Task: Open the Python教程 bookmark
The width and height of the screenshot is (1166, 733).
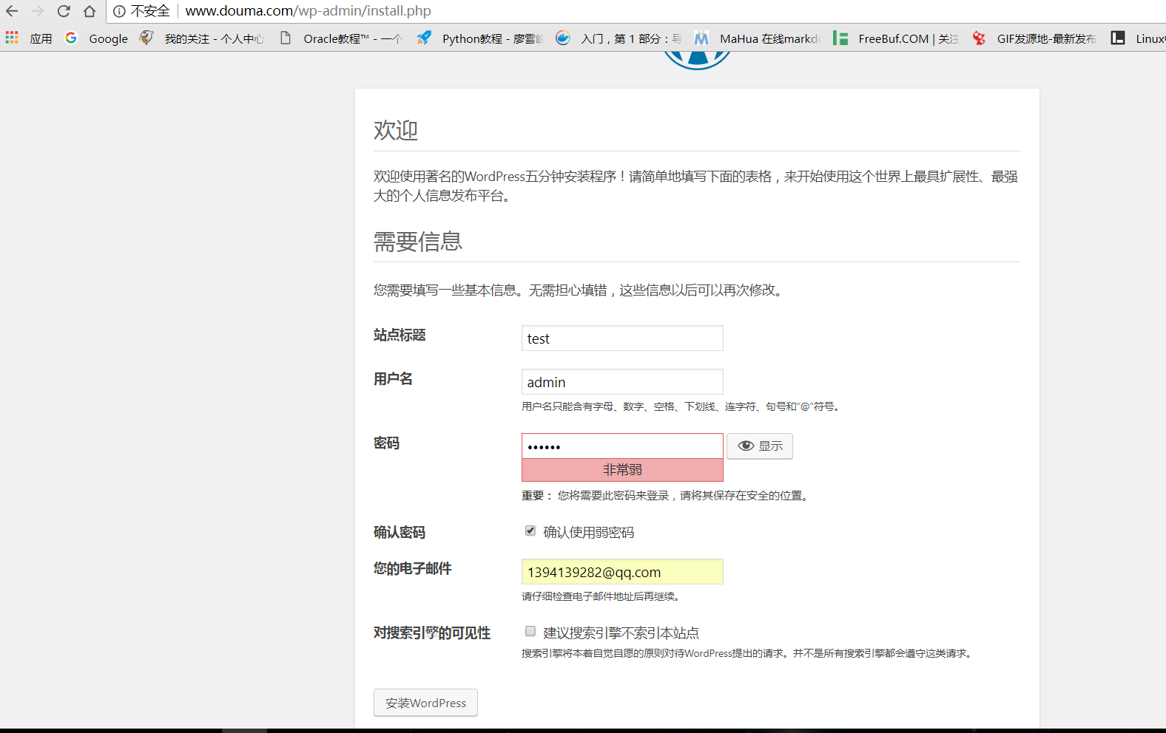Action: click(x=480, y=38)
